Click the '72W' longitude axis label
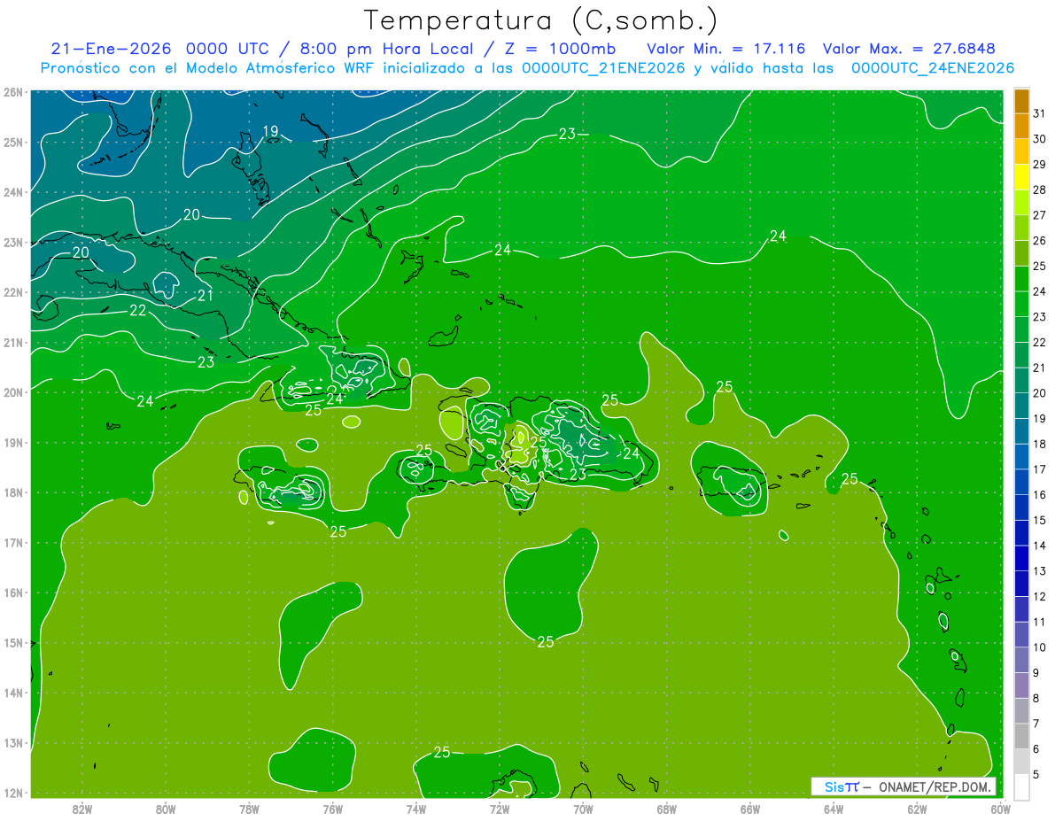This screenshot has width=1063, height=821. point(500,809)
